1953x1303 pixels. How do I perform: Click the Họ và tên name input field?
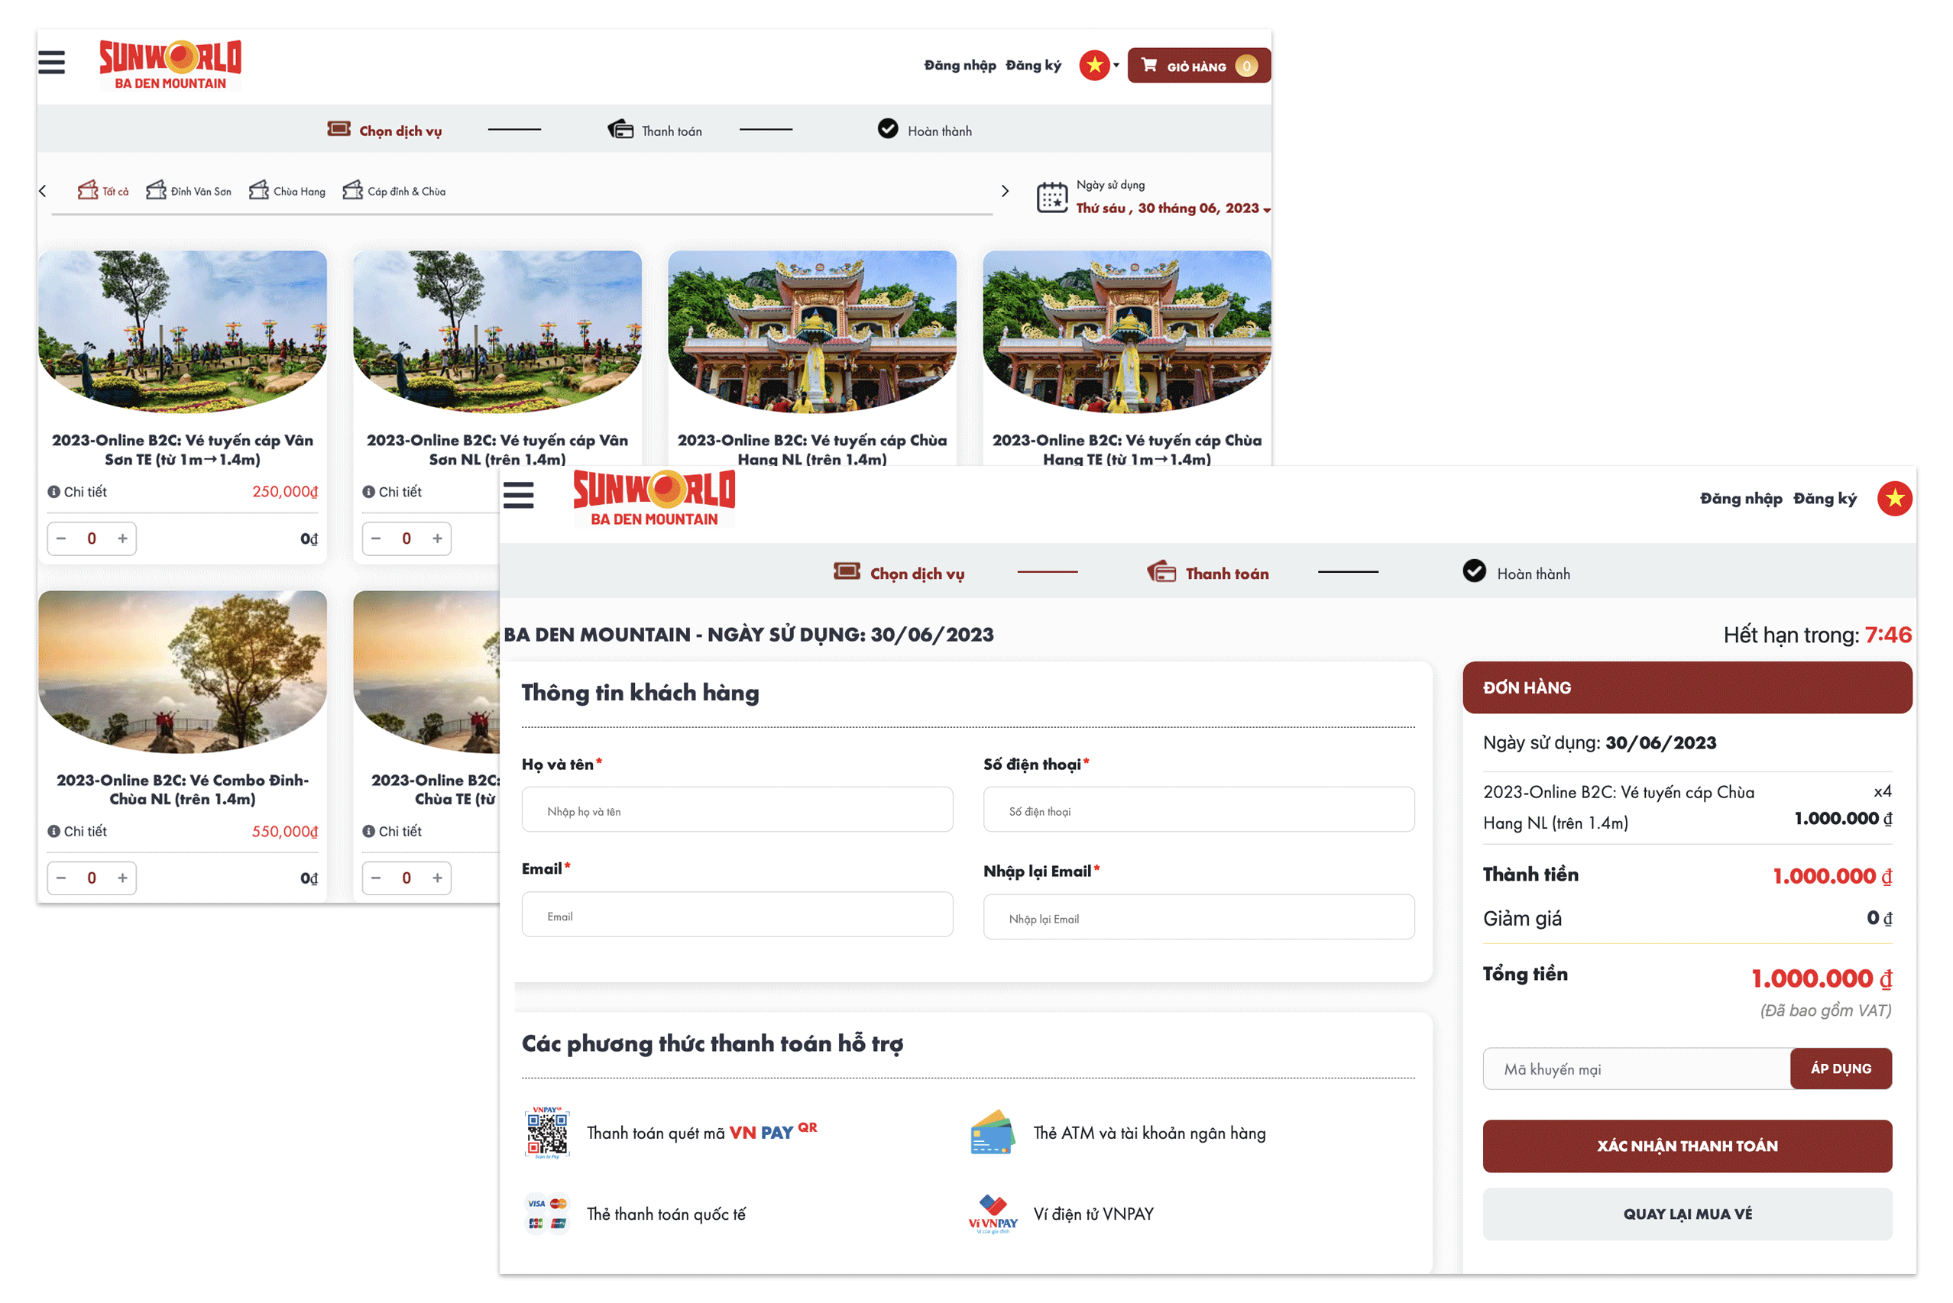tap(740, 810)
